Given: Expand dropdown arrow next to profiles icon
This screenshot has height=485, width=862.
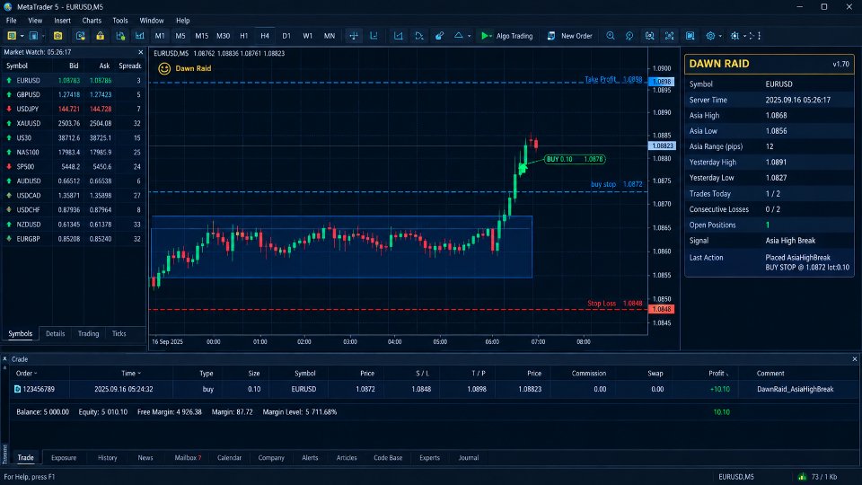Looking at the screenshot, I should click(43, 36).
